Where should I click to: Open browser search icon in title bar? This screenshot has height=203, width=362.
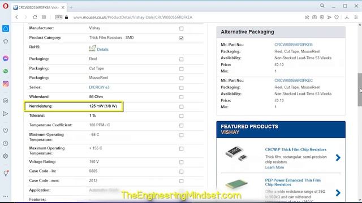pyautogui.click(x=322, y=6)
